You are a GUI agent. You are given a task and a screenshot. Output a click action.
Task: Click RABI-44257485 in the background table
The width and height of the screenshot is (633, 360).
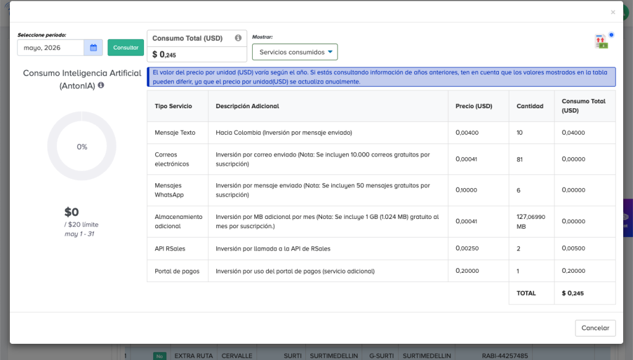(x=504, y=356)
